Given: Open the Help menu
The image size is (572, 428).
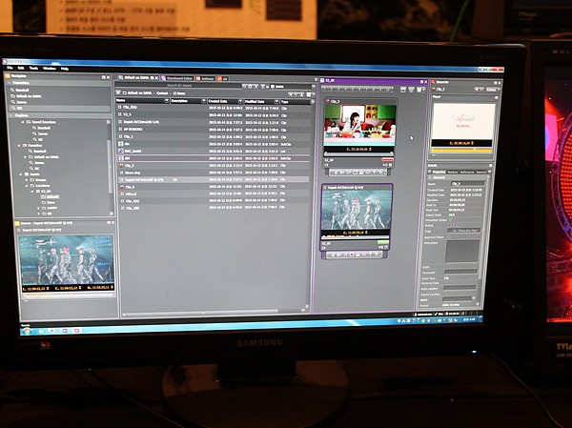Looking at the screenshot, I should coord(65,69).
